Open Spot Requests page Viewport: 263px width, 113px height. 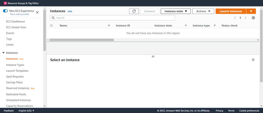(x=15, y=76)
